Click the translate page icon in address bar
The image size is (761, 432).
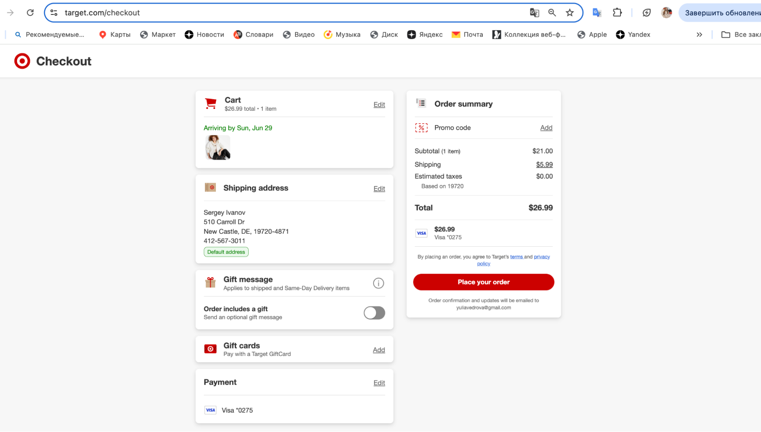[534, 13]
